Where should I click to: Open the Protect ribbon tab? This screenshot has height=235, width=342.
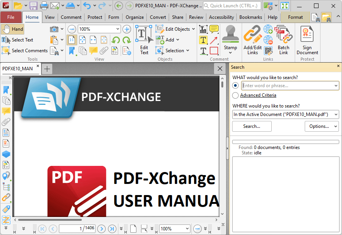95,17
